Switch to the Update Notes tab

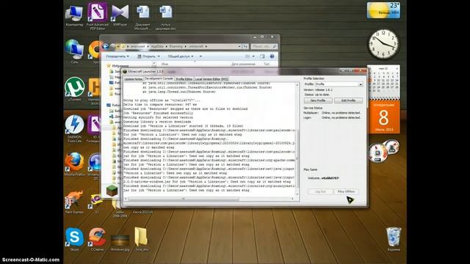[133, 79]
